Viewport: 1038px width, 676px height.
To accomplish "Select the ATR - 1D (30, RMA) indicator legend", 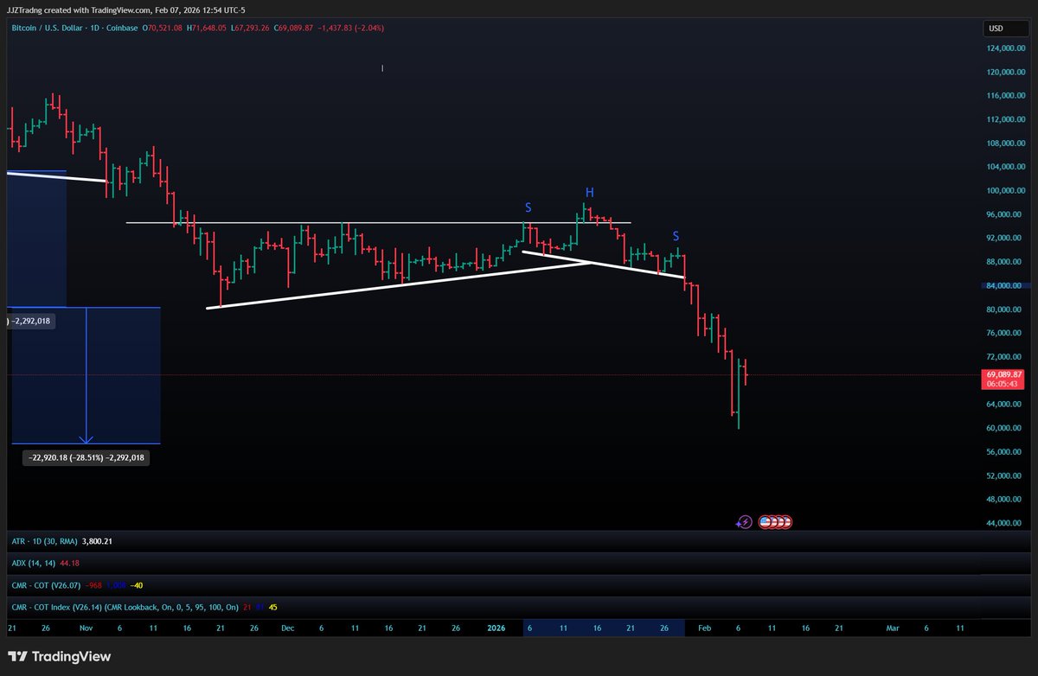I will [x=44, y=541].
